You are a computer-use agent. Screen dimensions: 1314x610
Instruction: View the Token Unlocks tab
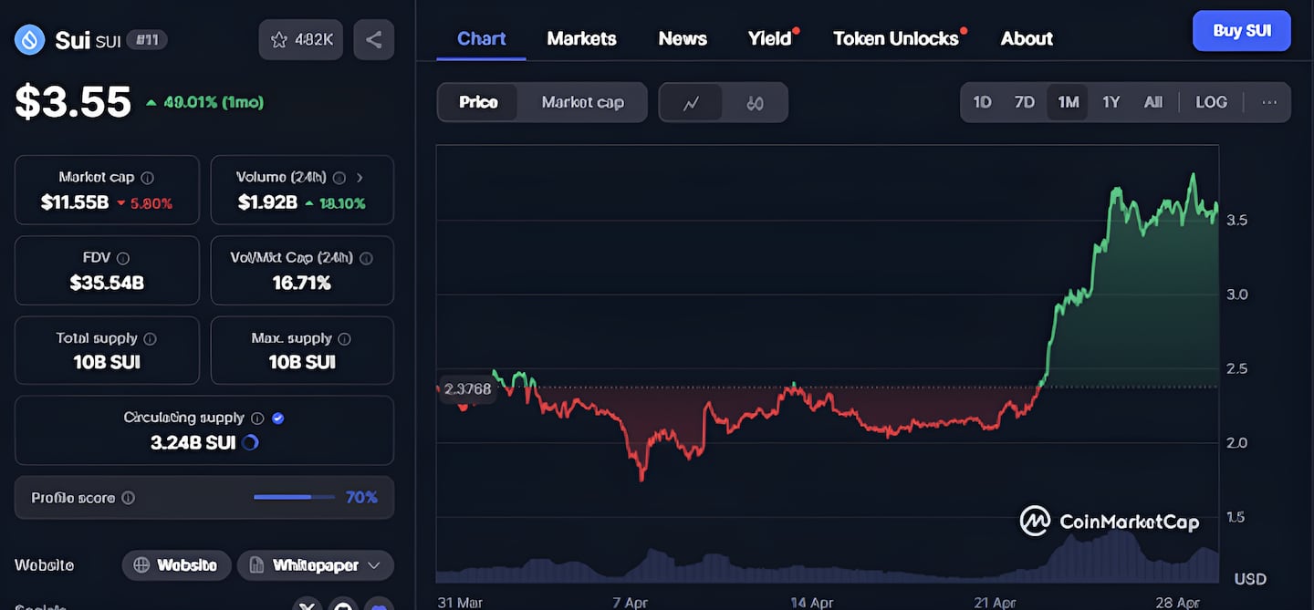coord(896,38)
